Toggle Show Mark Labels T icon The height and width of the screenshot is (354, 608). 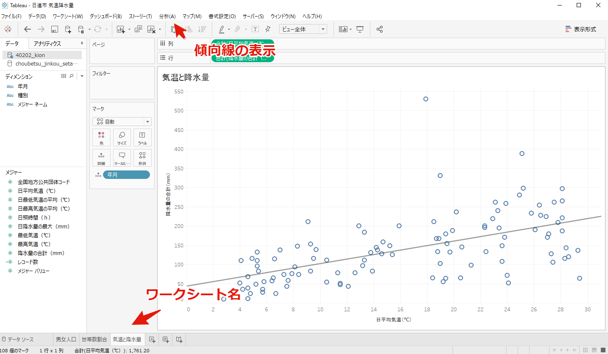(x=255, y=29)
